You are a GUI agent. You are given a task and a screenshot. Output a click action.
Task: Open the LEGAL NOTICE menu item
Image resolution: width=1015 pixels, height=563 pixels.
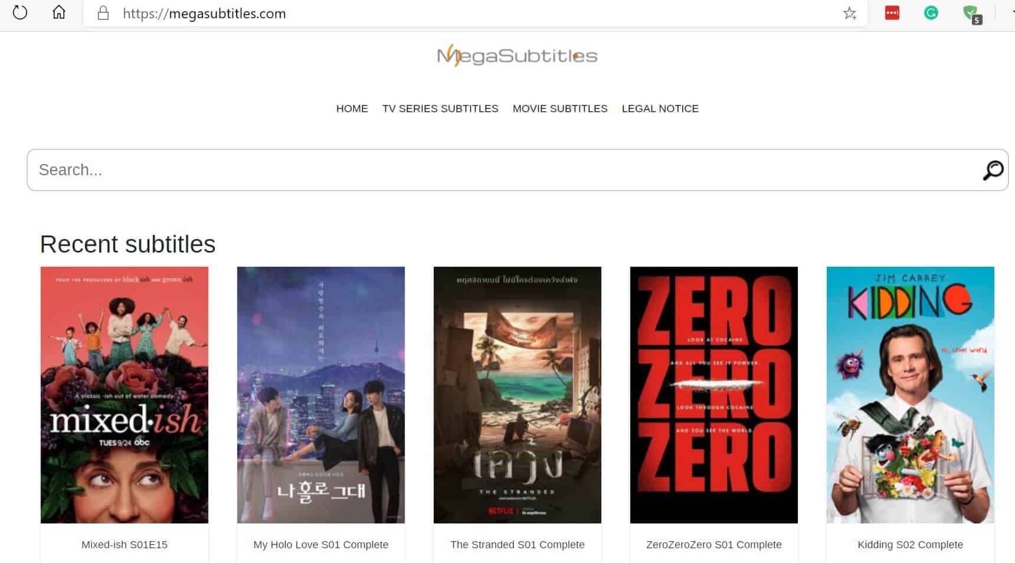(x=660, y=109)
